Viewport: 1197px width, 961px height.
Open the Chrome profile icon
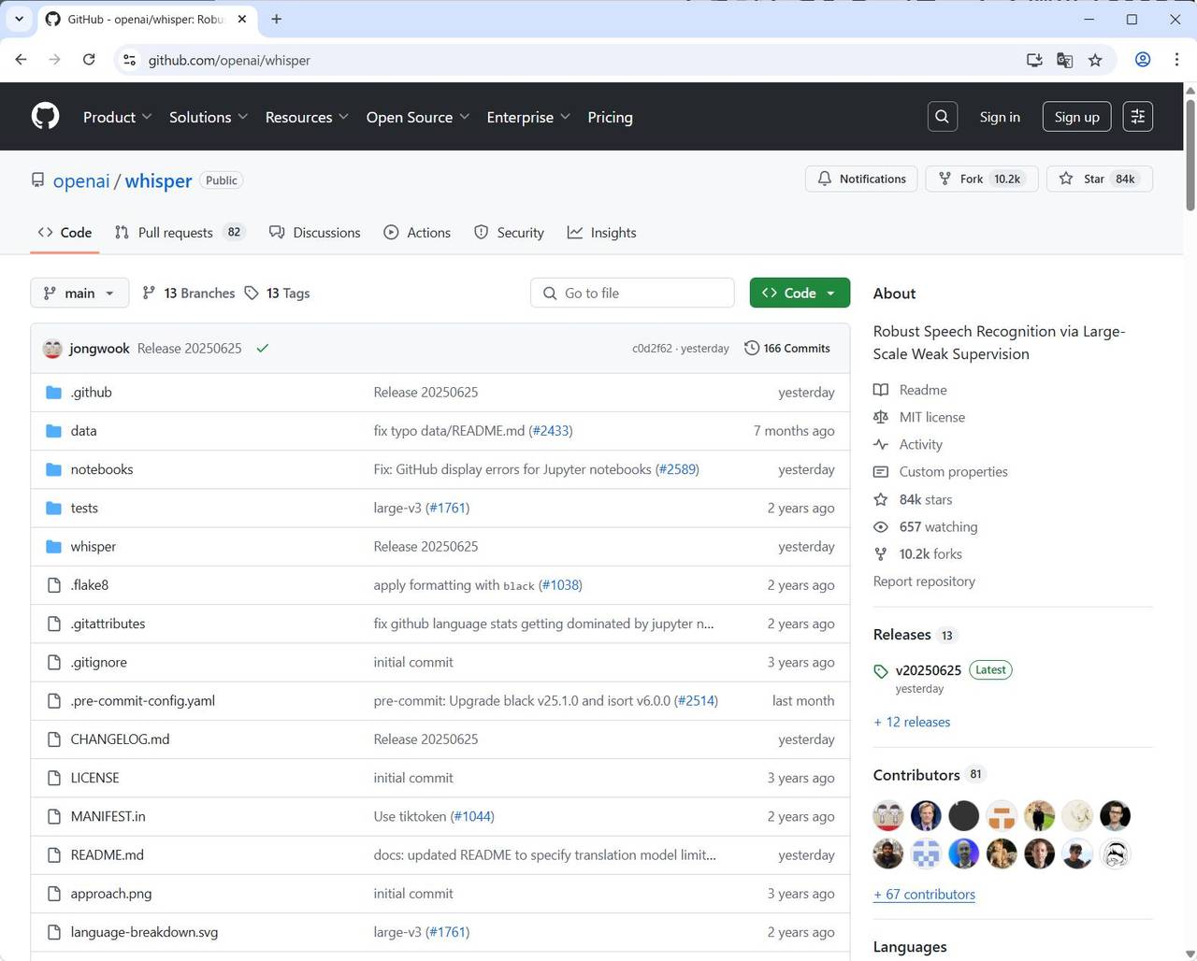(1143, 60)
